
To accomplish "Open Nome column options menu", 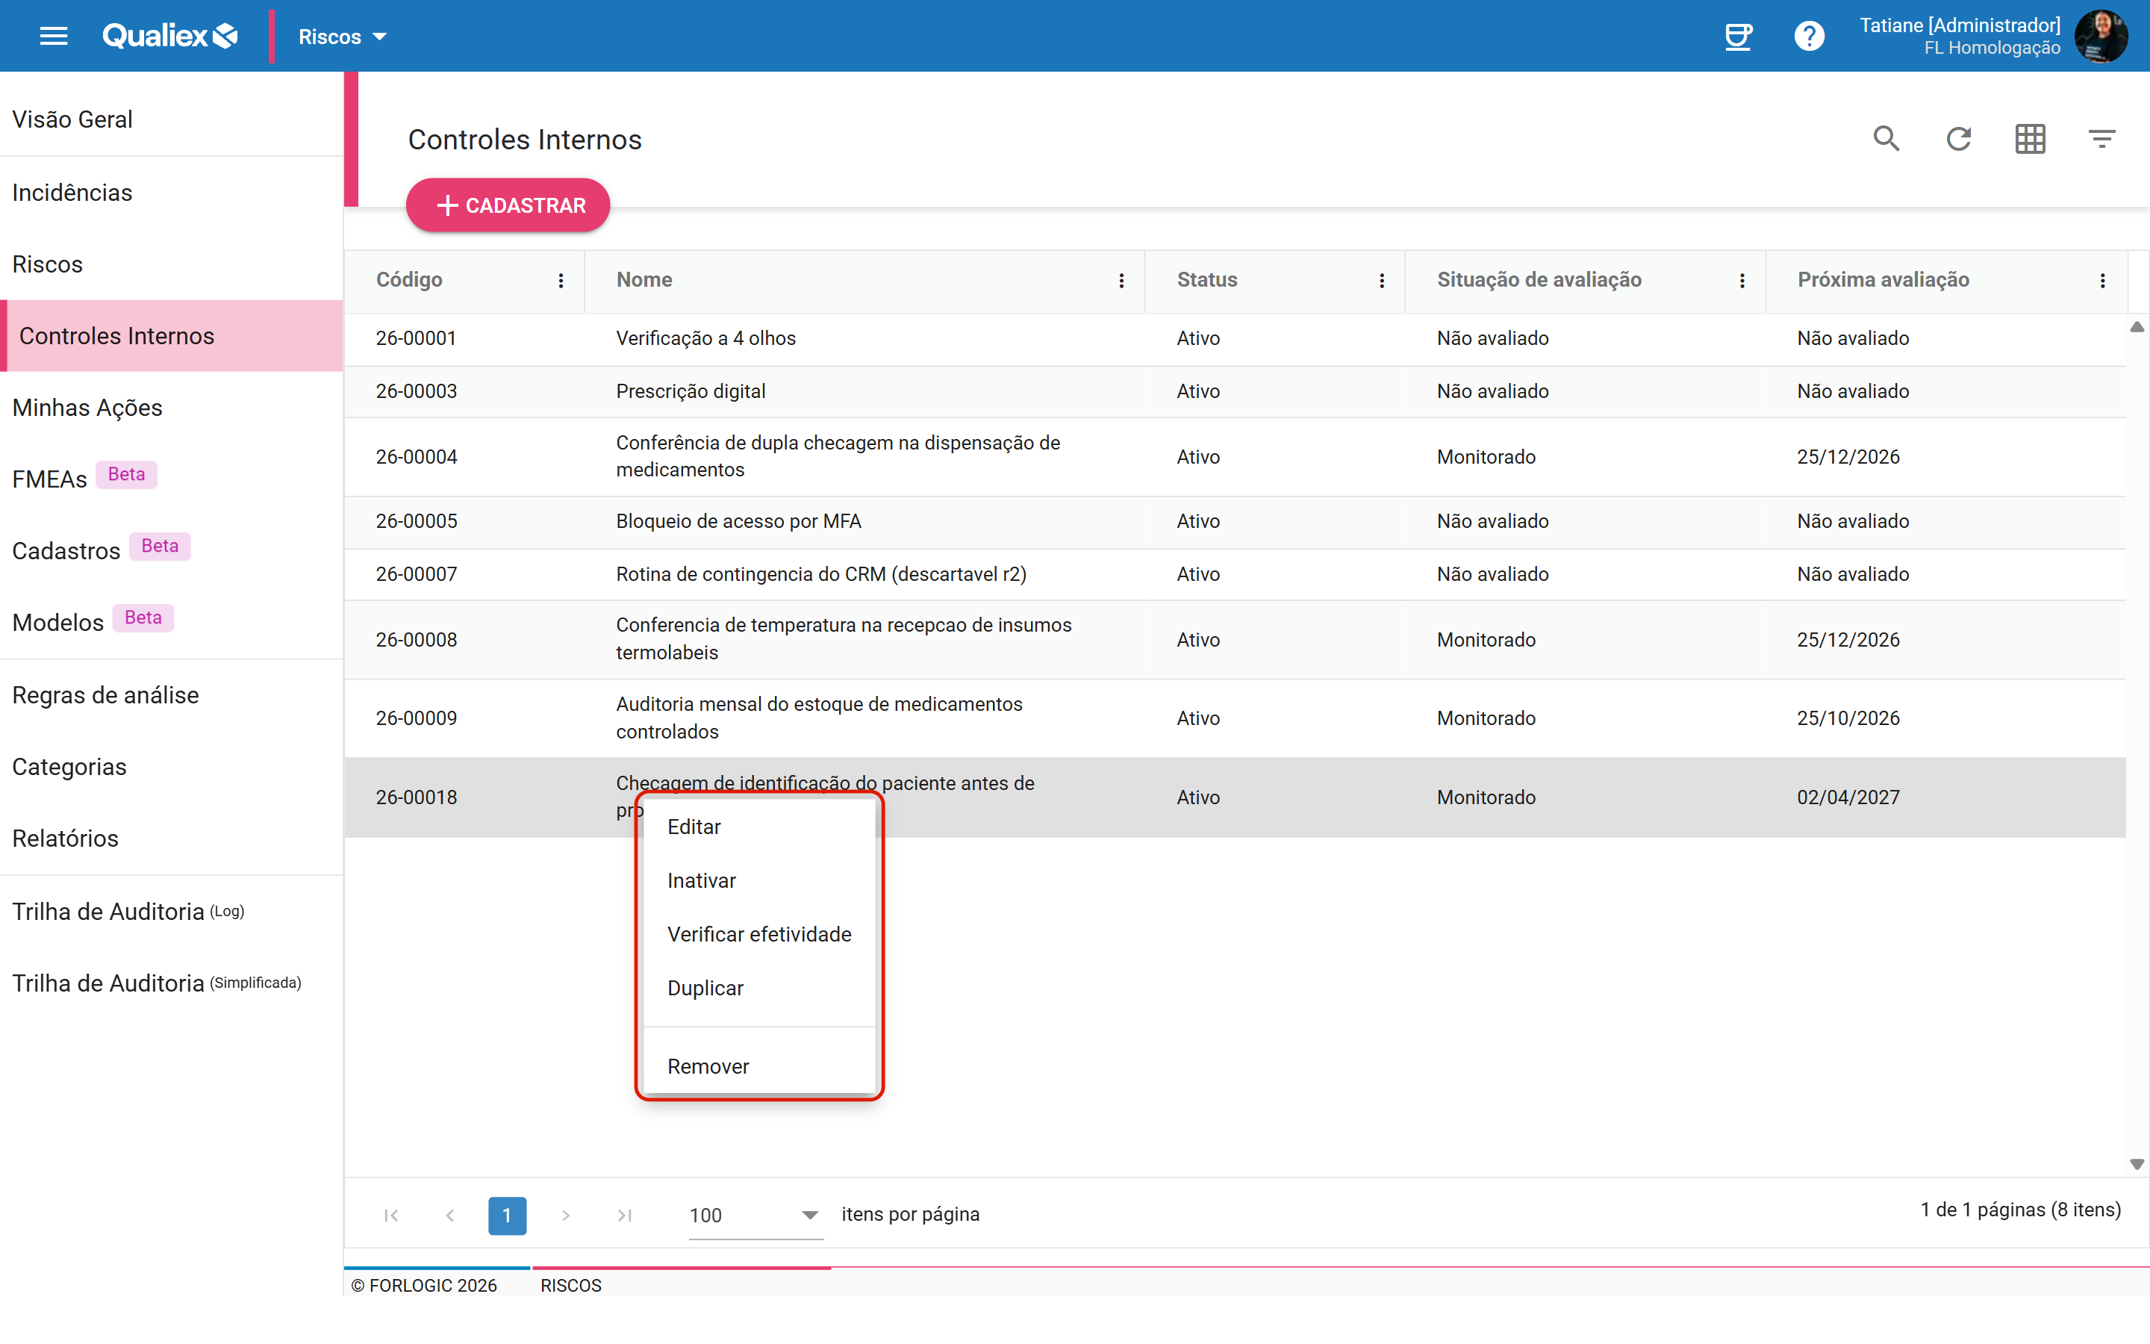I will pos(1121,280).
